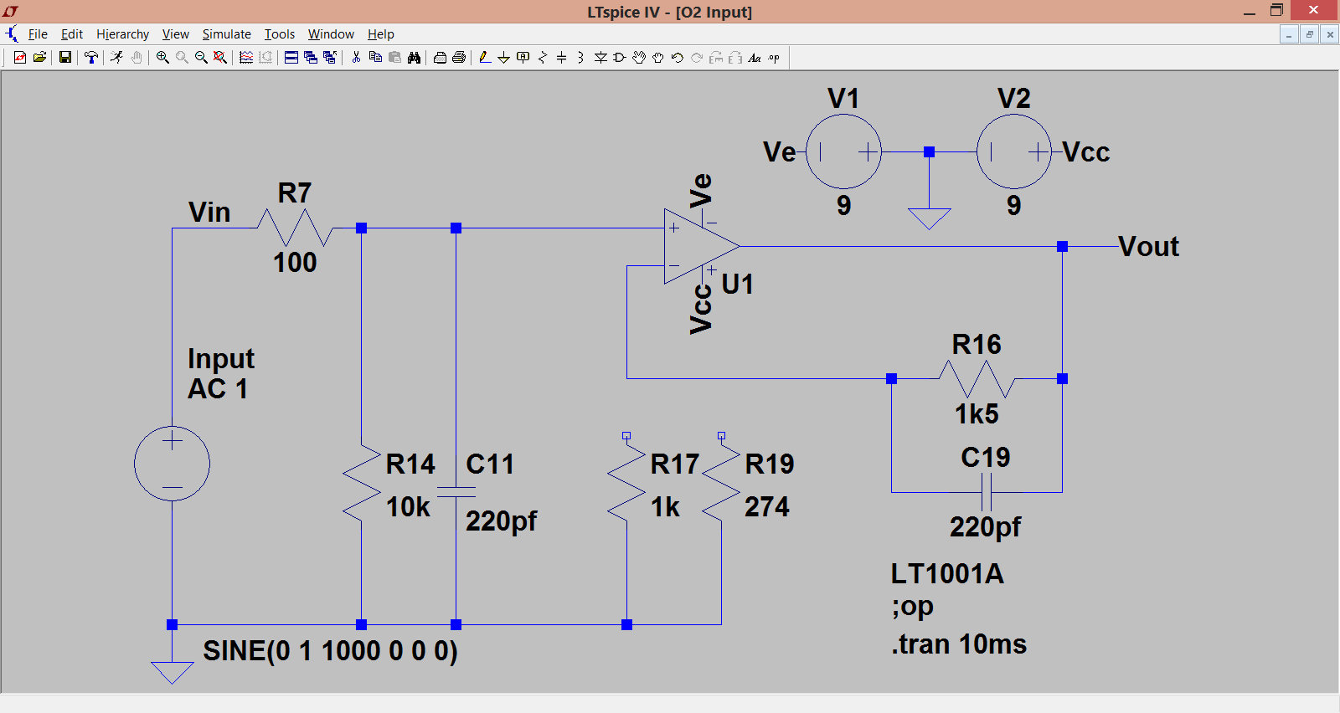
Task: Click the C19 capacitor label
Action: pyautogui.click(x=986, y=457)
